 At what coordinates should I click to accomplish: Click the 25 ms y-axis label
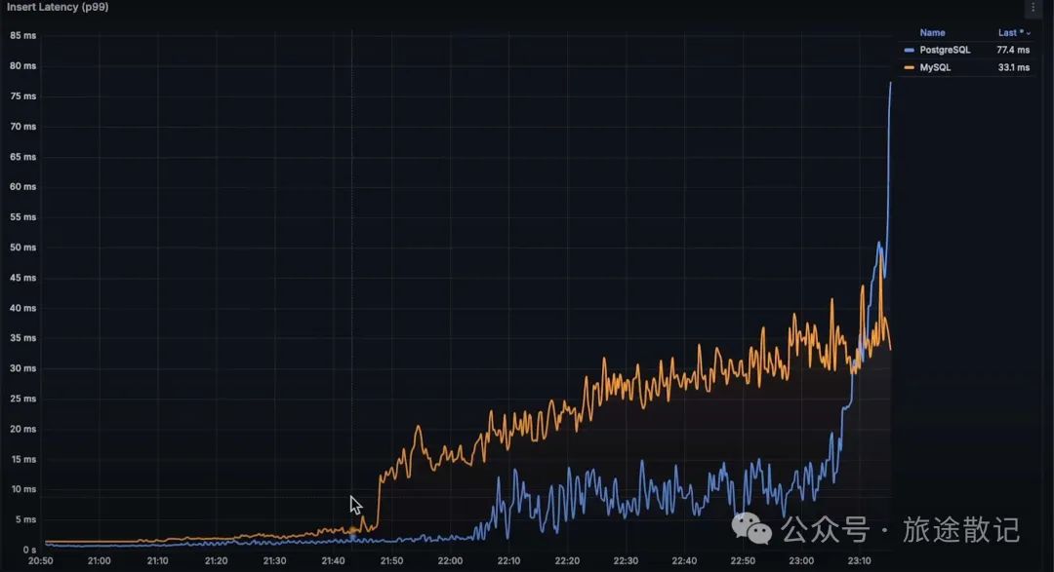[x=22, y=399]
